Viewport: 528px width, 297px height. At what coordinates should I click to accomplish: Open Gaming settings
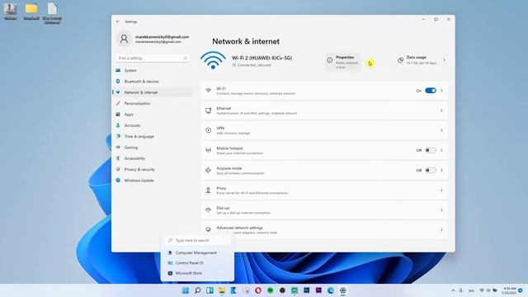pyautogui.click(x=153, y=148)
